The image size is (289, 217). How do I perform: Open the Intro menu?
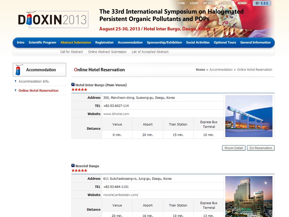pyautogui.click(x=21, y=42)
